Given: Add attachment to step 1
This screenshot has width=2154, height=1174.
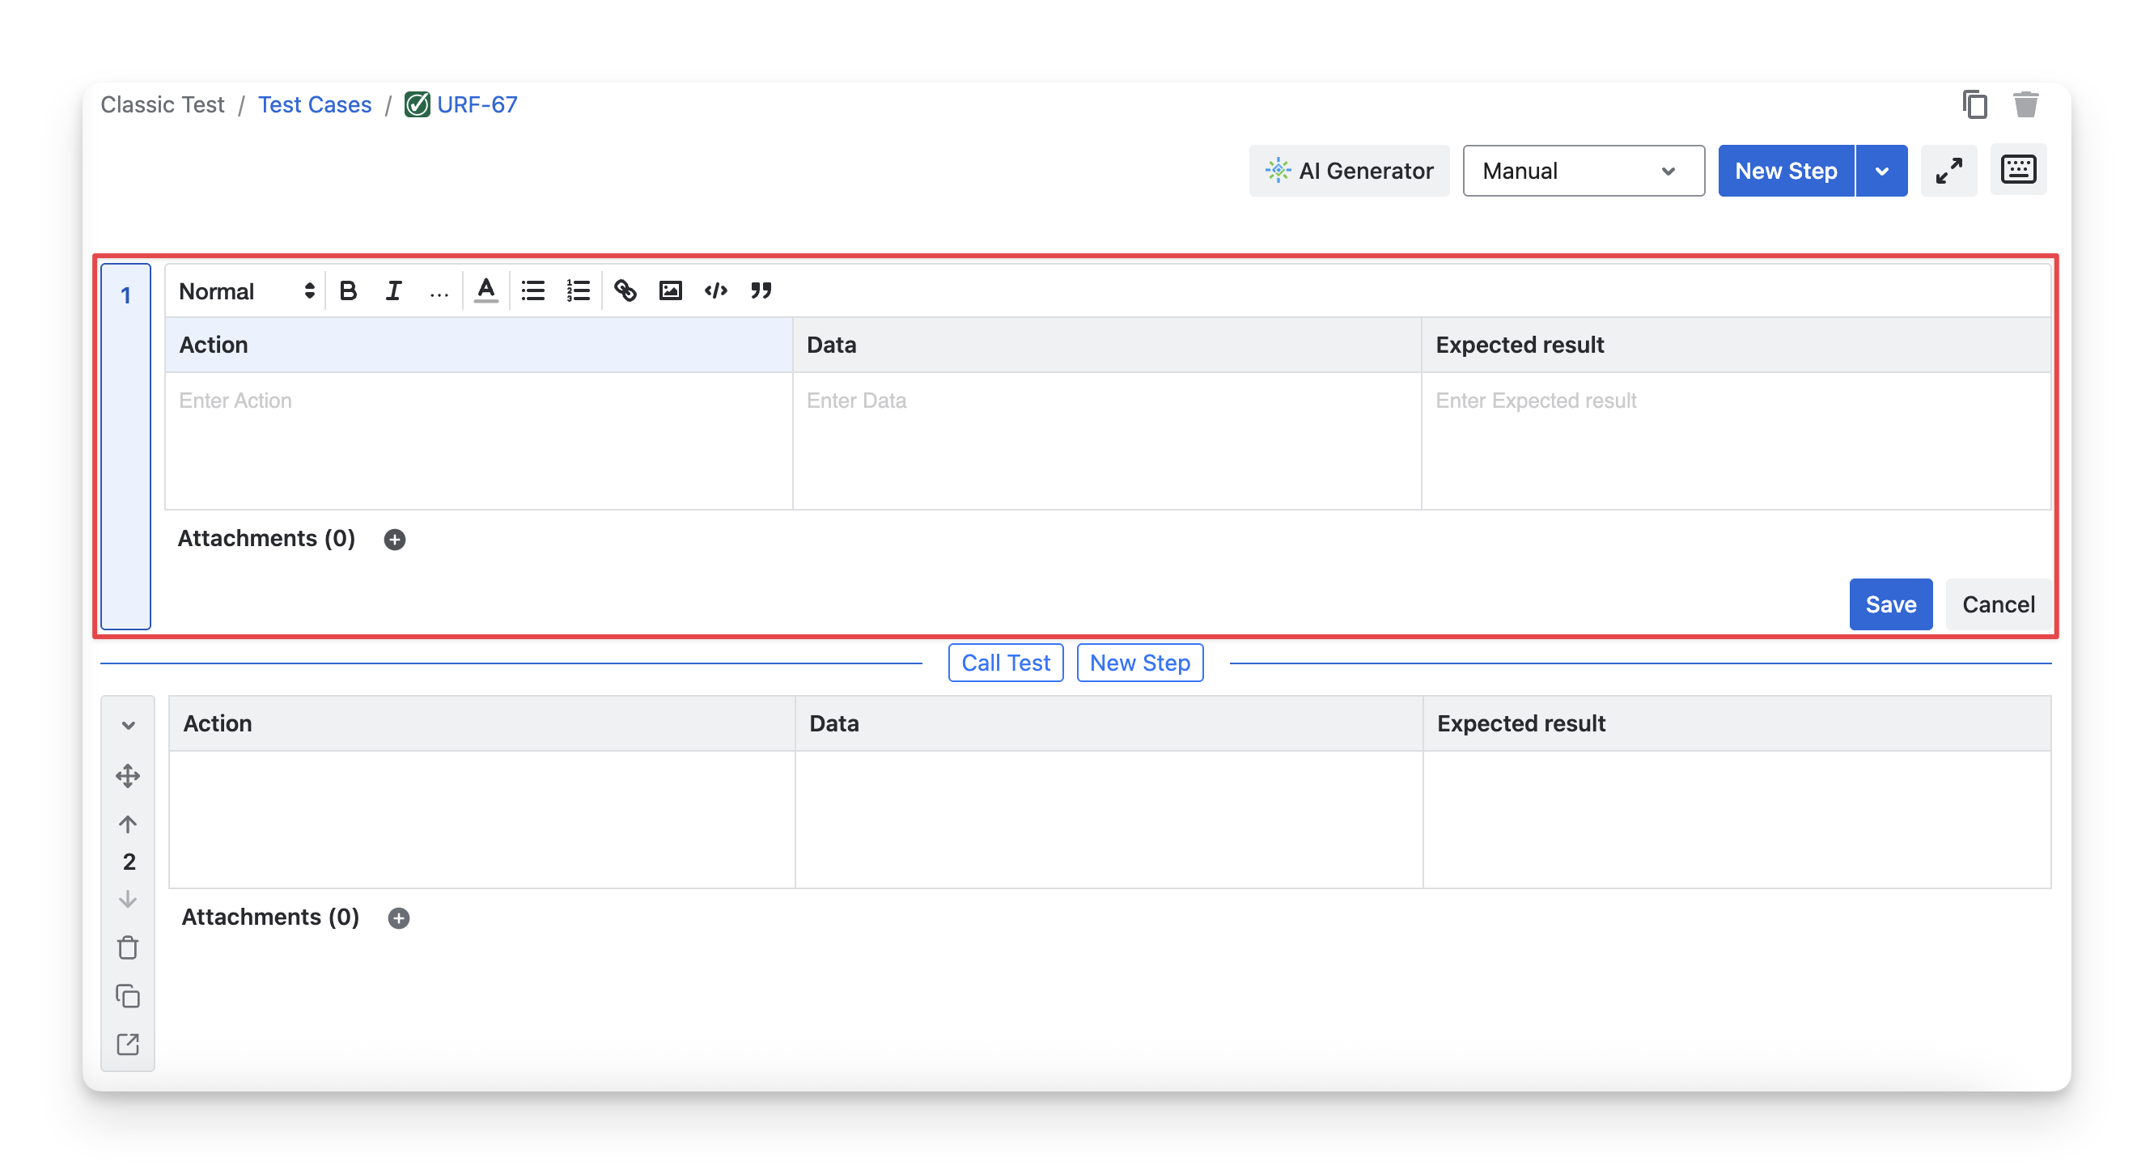Looking at the screenshot, I should click(395, 540).
